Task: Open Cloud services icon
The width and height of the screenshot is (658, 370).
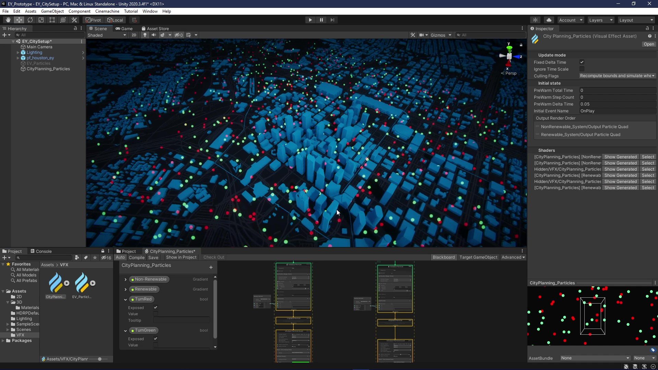Action: [549, 20]
